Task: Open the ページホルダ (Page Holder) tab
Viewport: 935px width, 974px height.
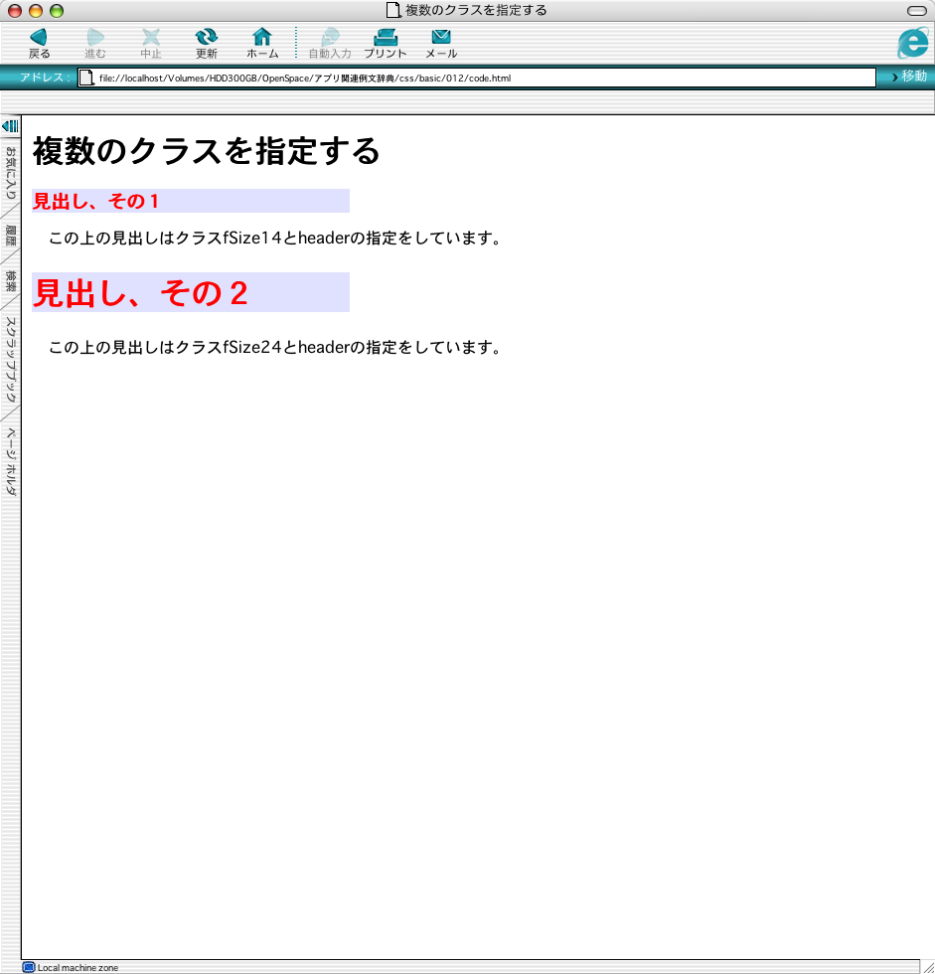Action: [10, 461]
